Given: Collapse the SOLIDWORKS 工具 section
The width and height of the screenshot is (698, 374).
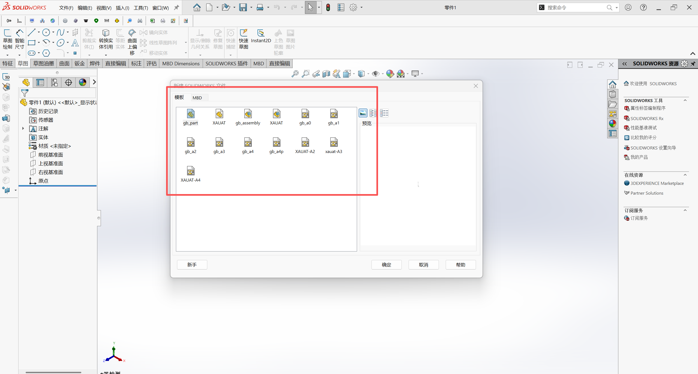Looking at the screenshot, I should tap(685, 100).
